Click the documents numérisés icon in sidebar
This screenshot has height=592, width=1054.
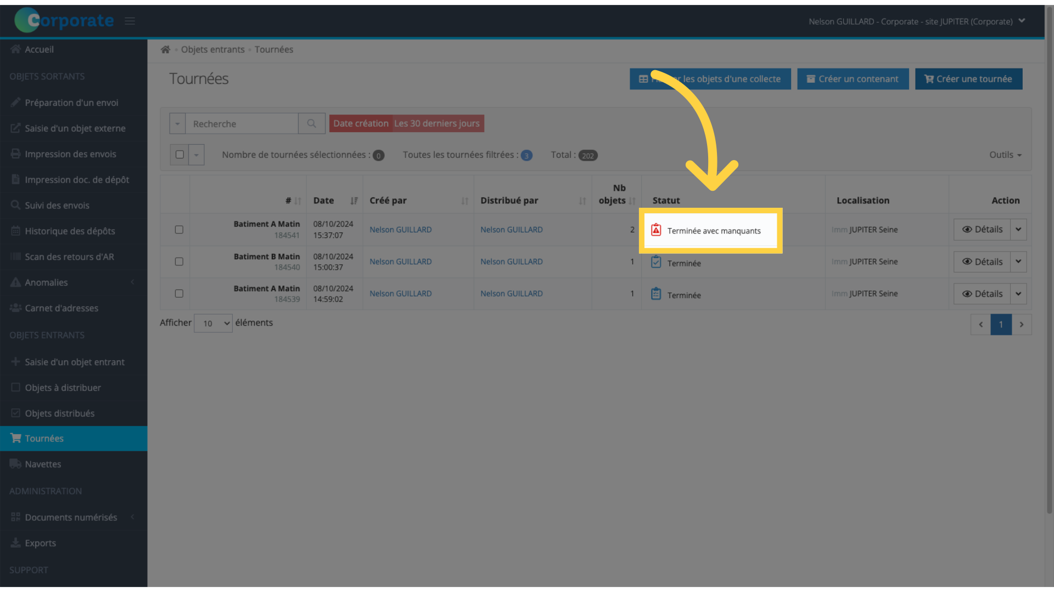click(15, 516)
